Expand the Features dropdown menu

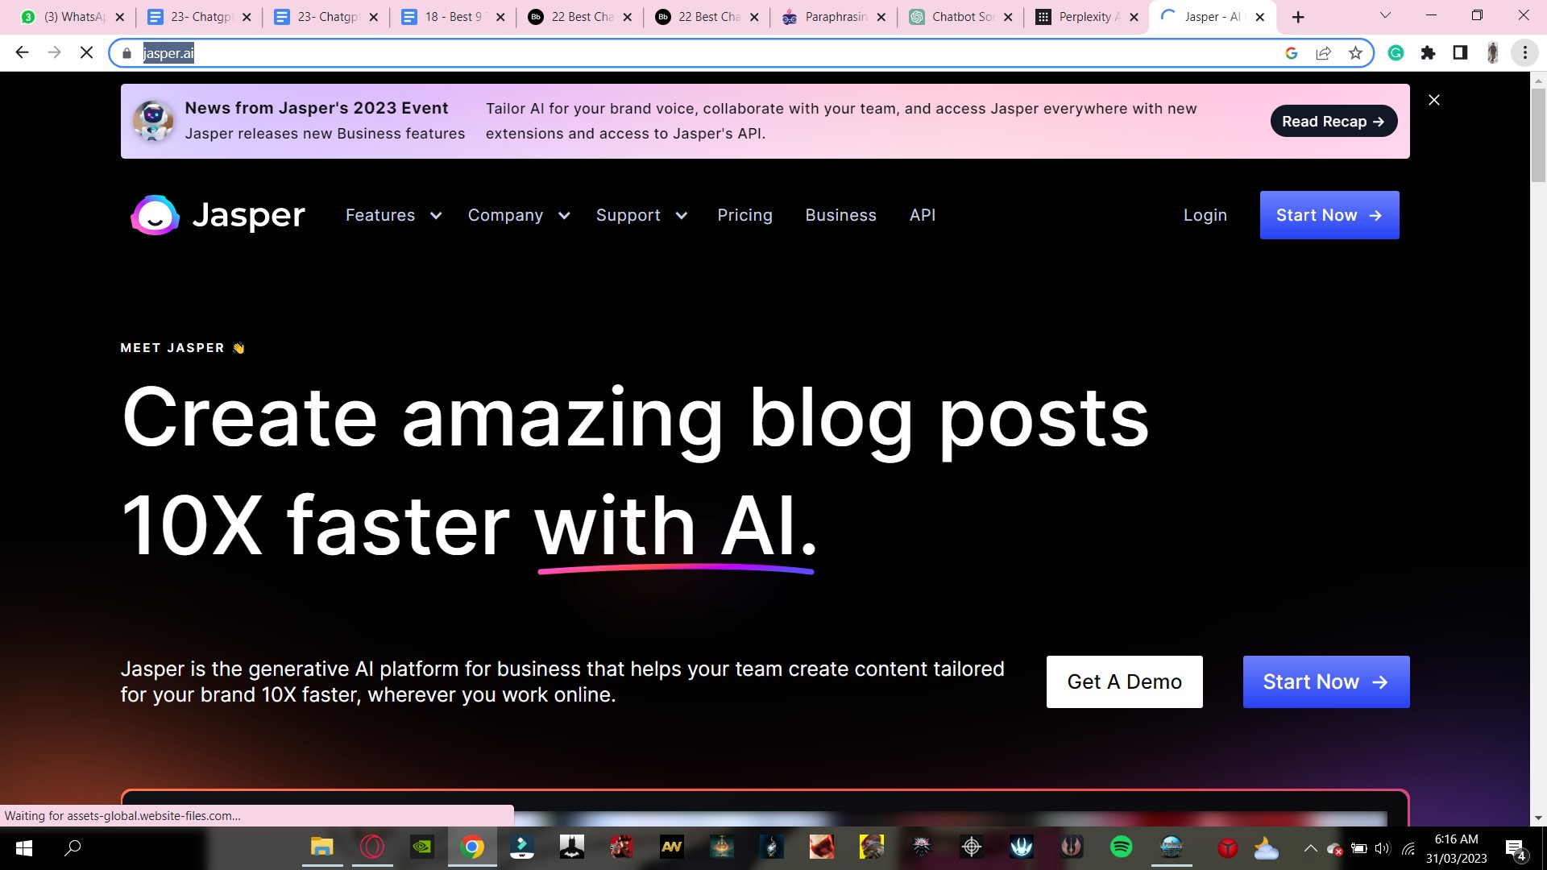click(x=393, y=215)
